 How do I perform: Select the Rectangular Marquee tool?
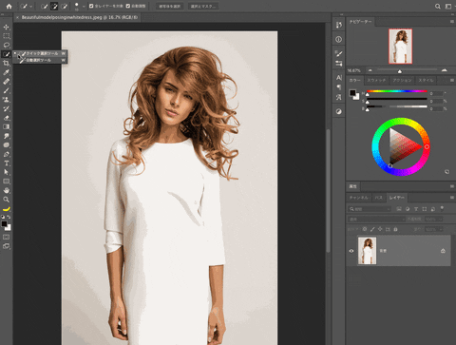(7, 36)
